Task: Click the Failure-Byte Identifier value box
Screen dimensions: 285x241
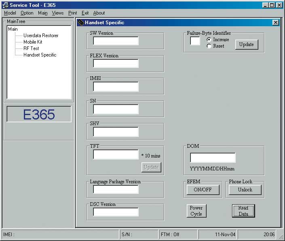Action: [195, 41]
